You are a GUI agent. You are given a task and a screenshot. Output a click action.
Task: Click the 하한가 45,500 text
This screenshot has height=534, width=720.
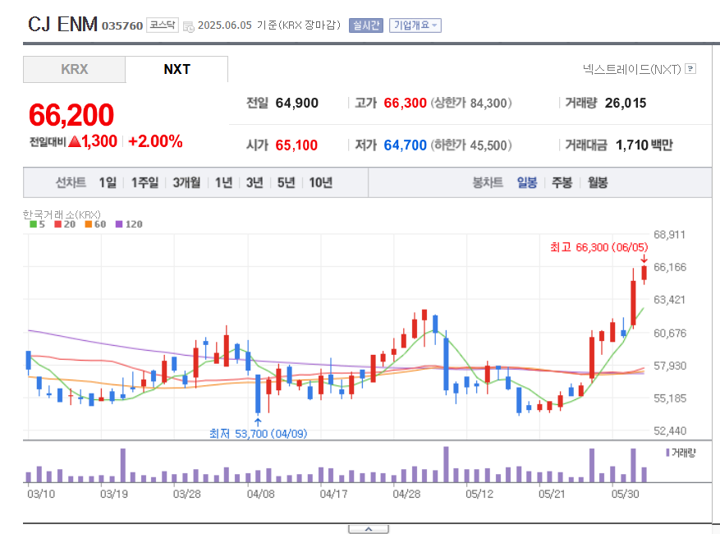pos(471,145)
